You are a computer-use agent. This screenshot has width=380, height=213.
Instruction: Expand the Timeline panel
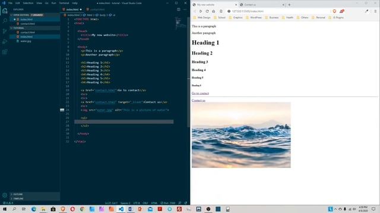point(34,199)
